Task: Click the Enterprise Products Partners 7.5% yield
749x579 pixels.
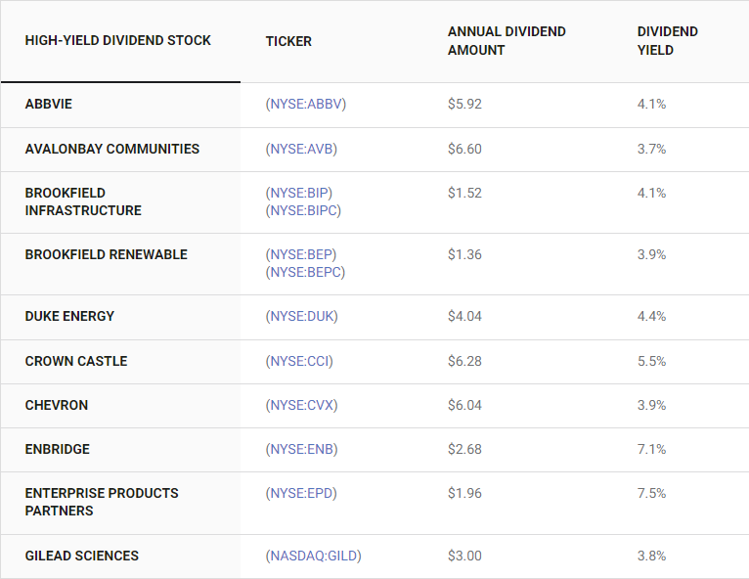Action: 651,493
